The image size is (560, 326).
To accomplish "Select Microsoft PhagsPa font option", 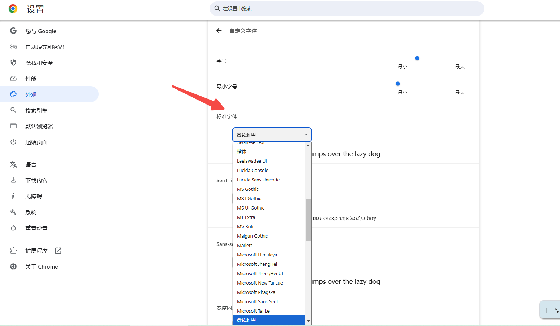I will click(x=269, y=292).
